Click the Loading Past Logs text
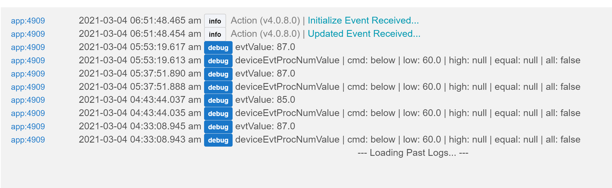The width and height of the screenshot is (612, 188). pyautogui.click(x=413, y=153)
